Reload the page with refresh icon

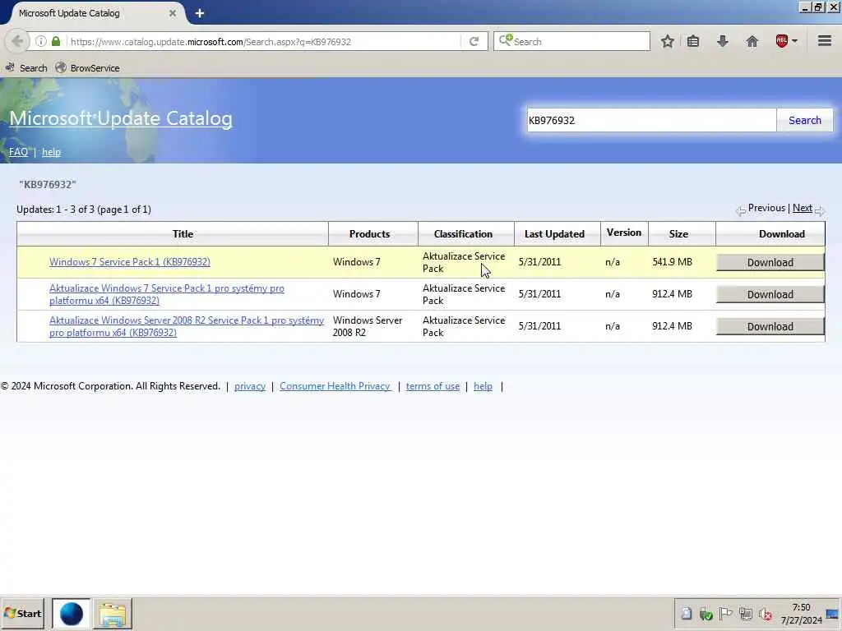474,41
